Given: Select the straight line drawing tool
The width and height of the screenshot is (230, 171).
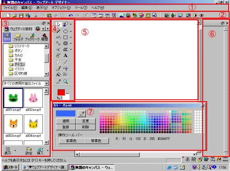Looking at the screenshot, I should (x=58, y=31).
